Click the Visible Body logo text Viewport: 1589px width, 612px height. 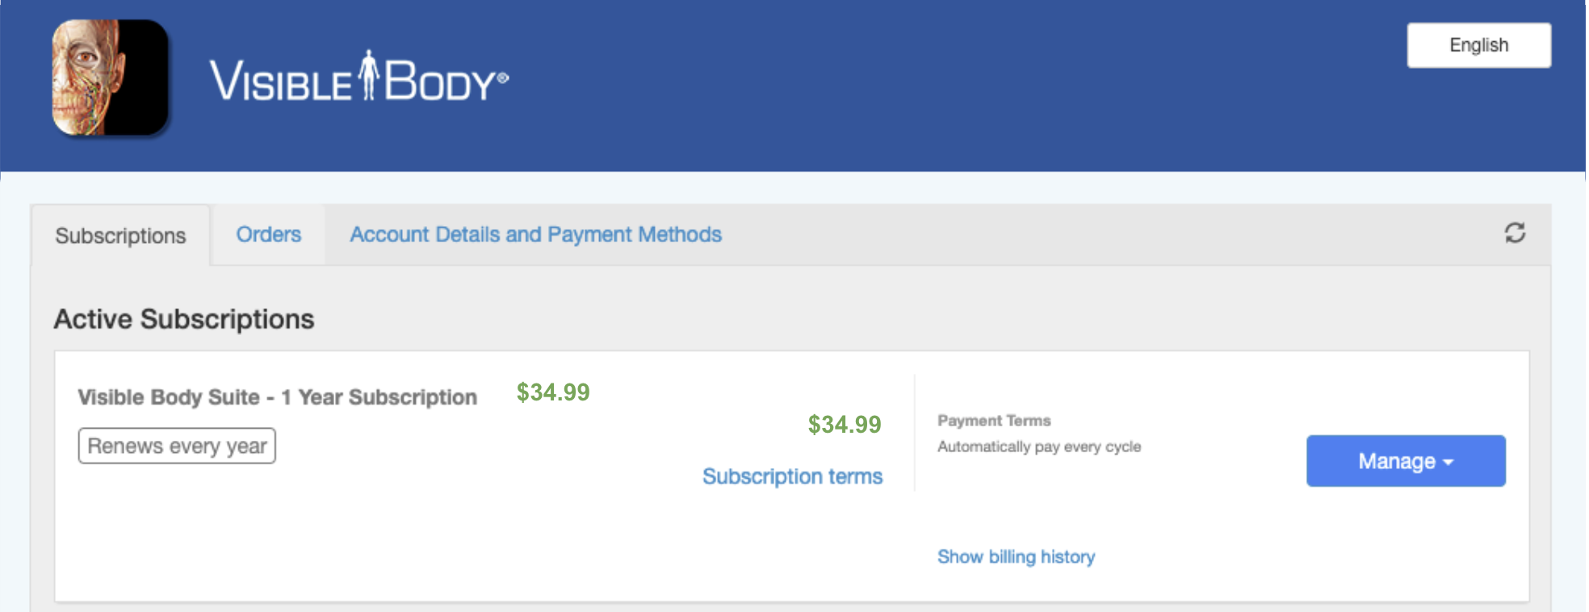359,78
